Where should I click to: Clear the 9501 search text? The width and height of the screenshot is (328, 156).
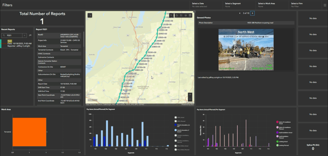point(24,35)
